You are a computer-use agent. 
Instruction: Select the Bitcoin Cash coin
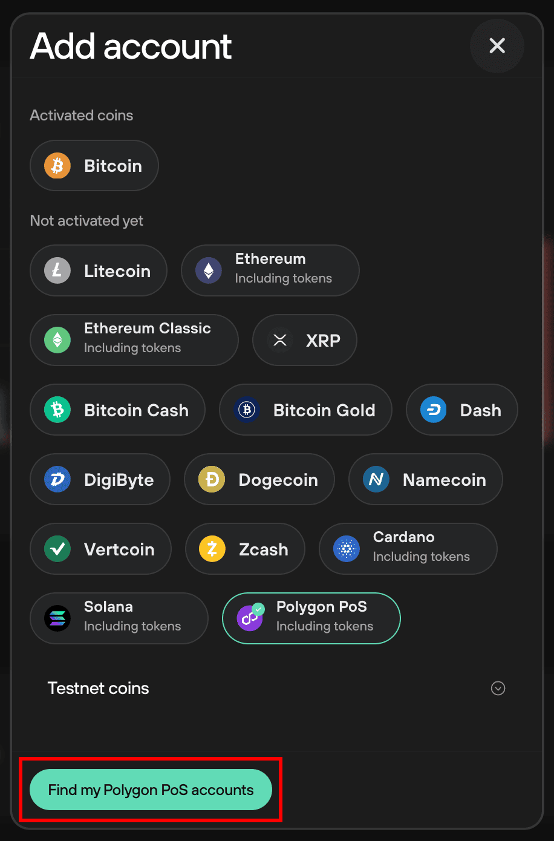117,410
